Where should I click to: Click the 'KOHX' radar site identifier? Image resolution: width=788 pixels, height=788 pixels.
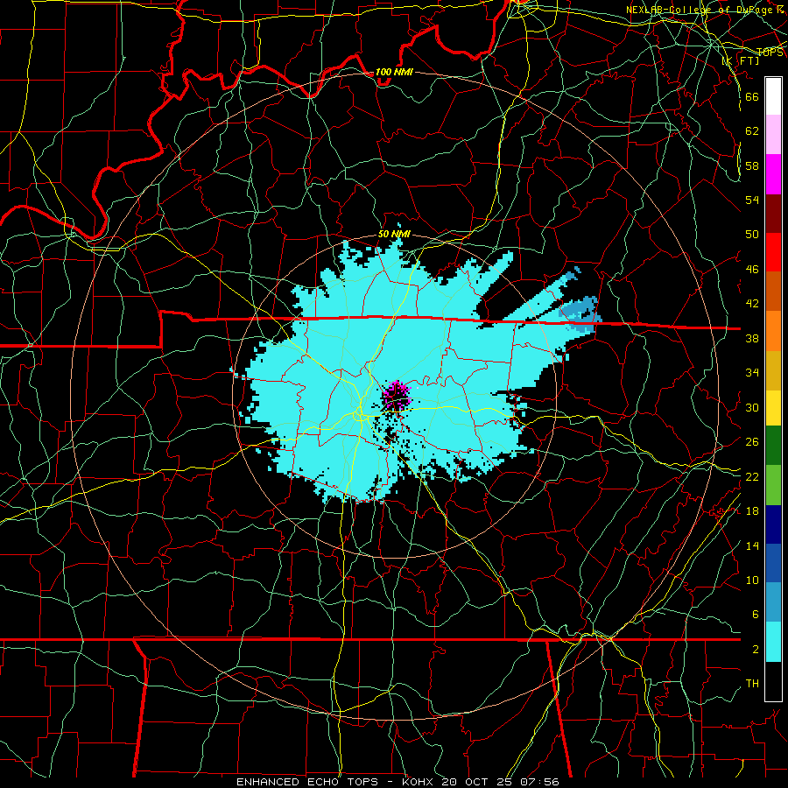[x=419, y=782]
